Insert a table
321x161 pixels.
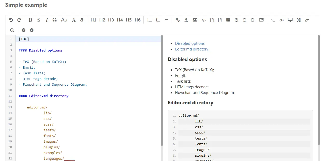tap(228, 20)
